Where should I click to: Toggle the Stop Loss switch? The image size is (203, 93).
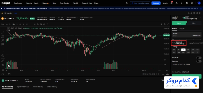click(x=199, y=61)
